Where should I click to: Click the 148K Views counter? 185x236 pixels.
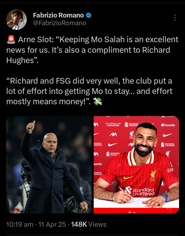pyautogui.click(x=89, y=224)
